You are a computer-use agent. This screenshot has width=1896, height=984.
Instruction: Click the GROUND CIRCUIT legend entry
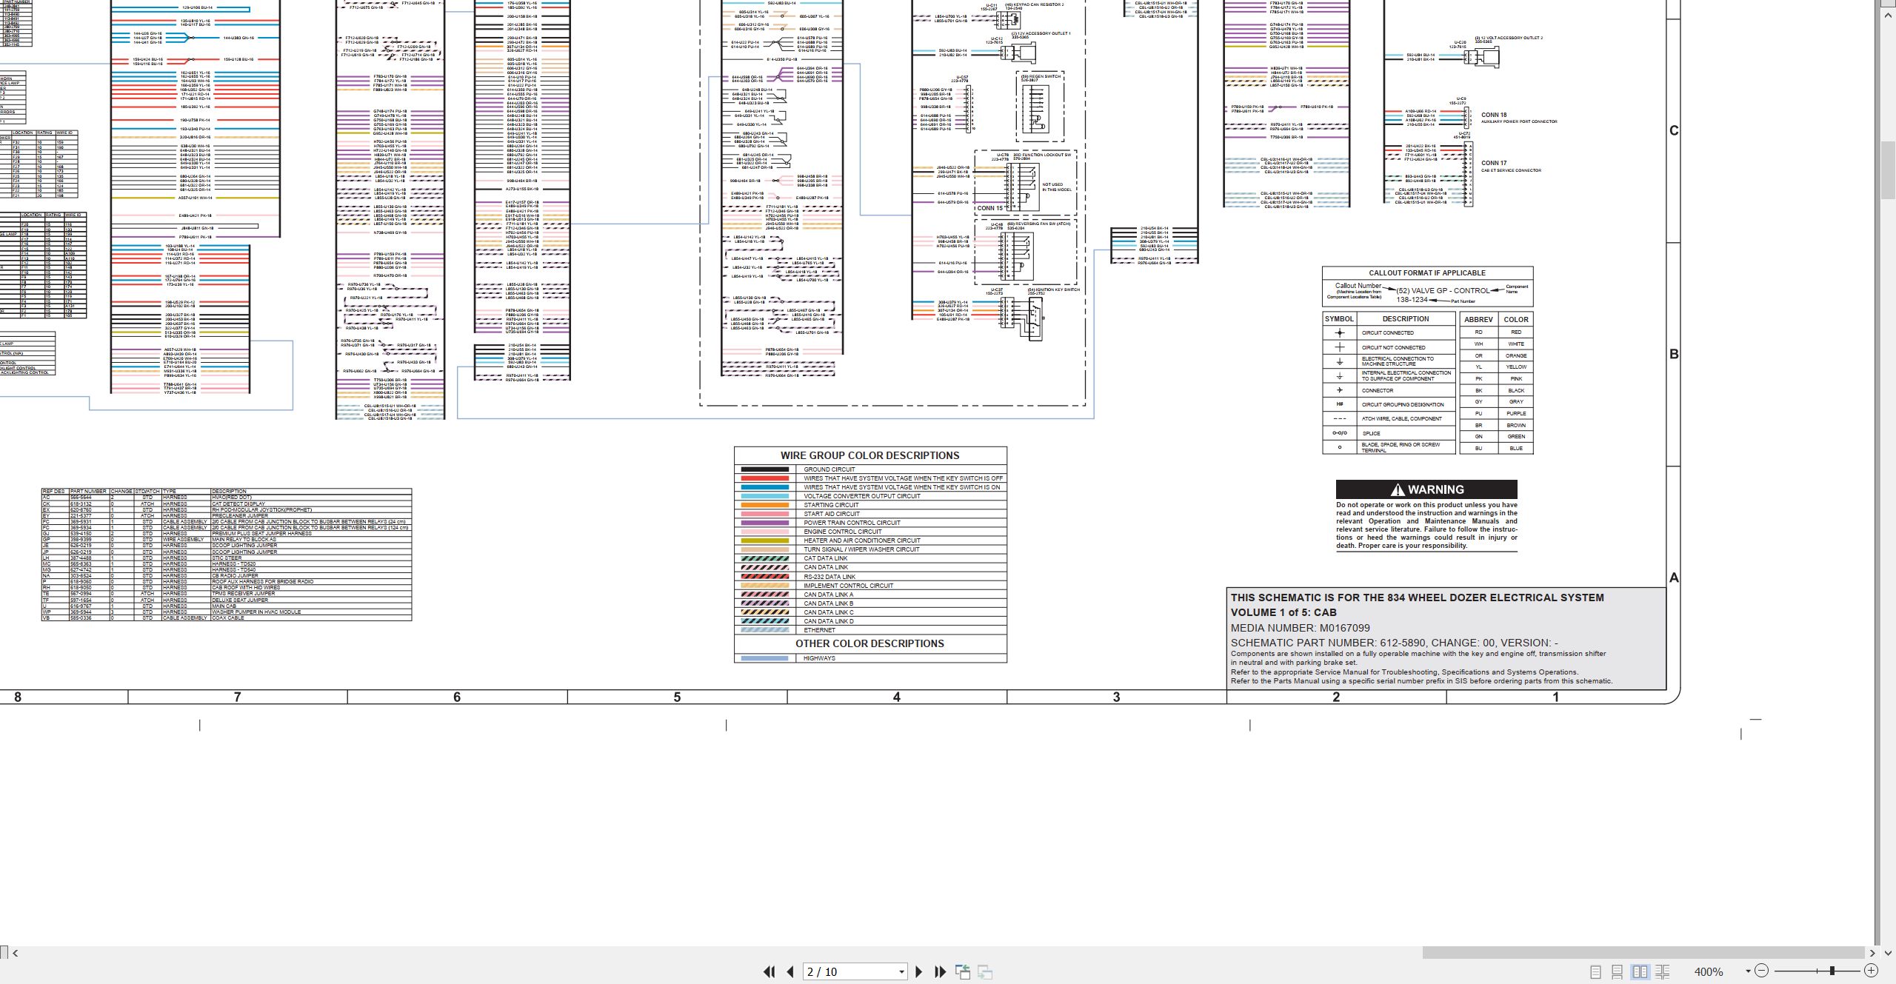pyautogui.click(x=829, y=469)
